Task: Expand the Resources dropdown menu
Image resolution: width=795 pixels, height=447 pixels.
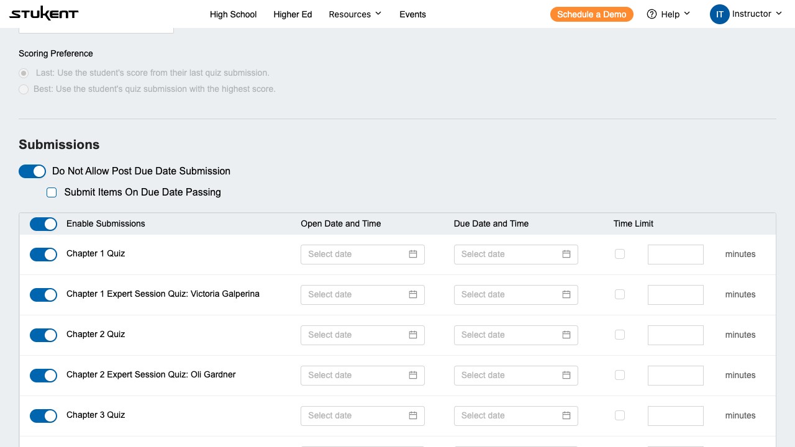Action: (355, 14)
